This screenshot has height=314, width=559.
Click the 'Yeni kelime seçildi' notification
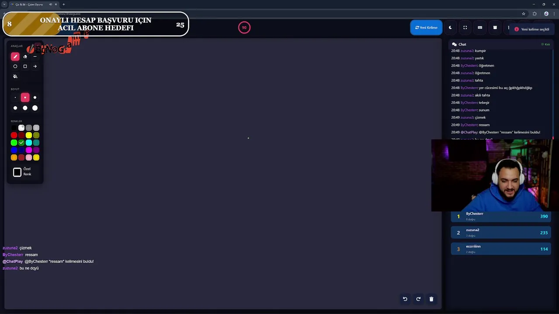pos(531,29)
